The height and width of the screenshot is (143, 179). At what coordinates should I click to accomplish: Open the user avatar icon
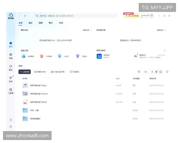pos(152,16)
